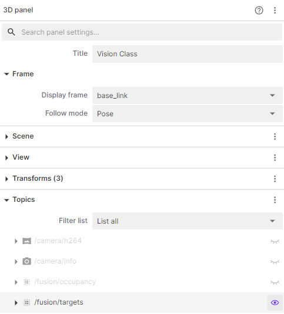Open the Filter list dropdown

[x=188, y=221]
